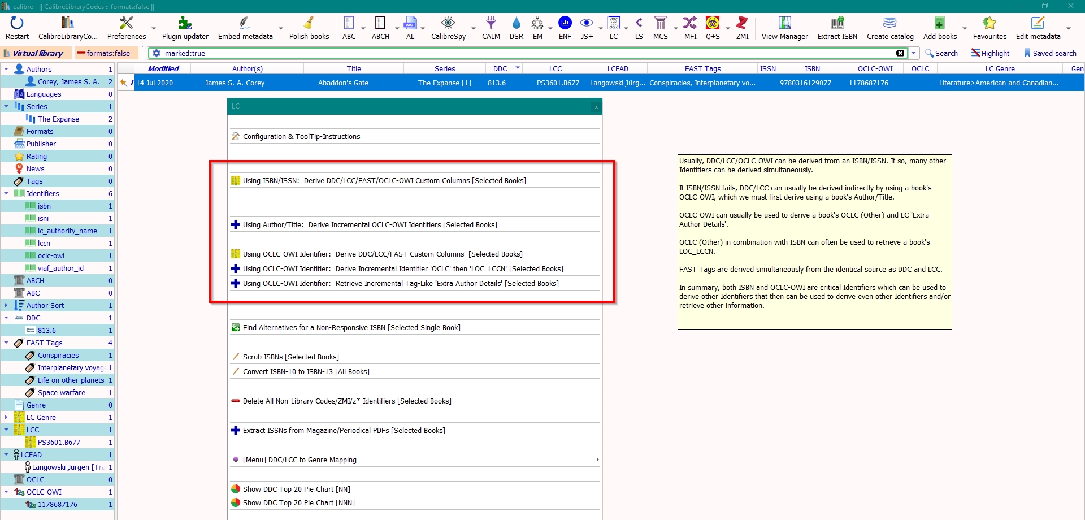Click the Add books icon
Screen dimensions: 1085x520
[939, 23]
